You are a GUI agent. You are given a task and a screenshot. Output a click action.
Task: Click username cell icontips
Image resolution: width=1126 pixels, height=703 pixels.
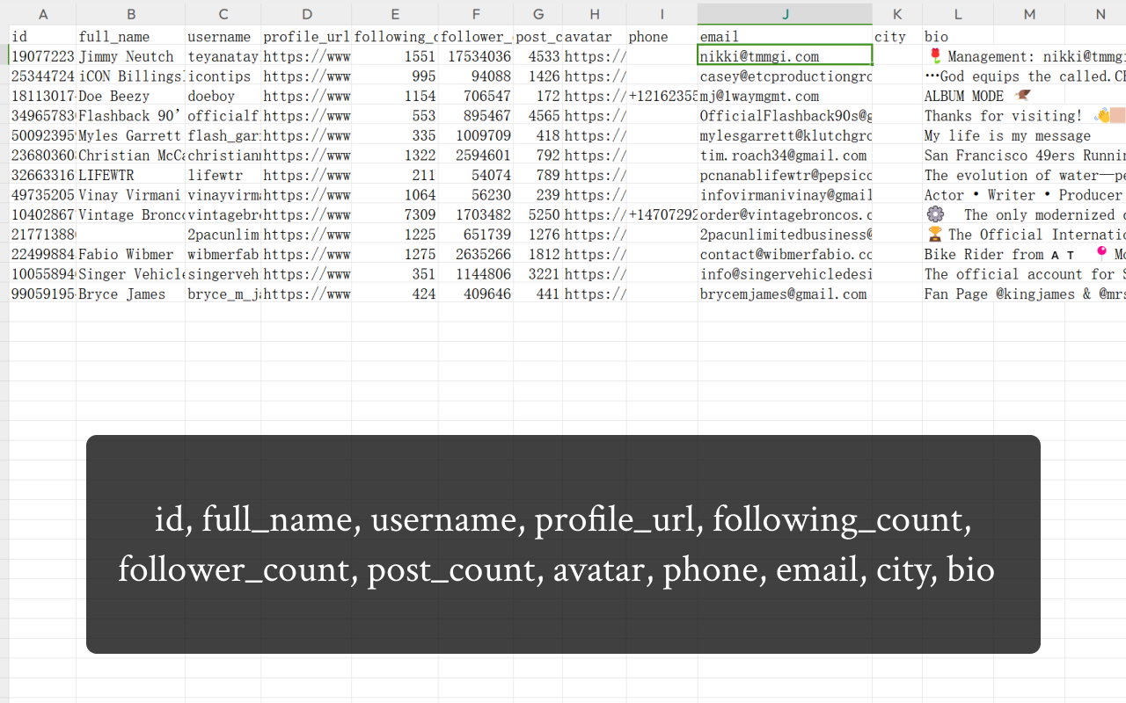[223, 76]
